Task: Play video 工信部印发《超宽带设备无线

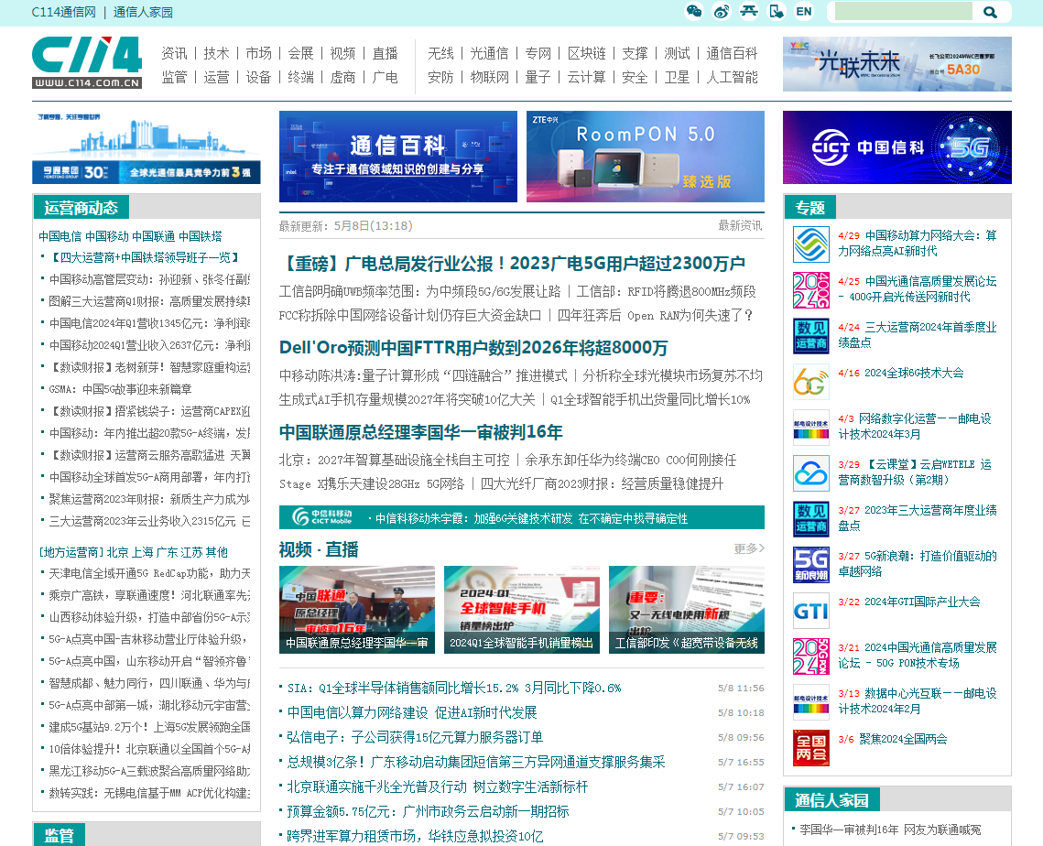Action: [687, 609]
